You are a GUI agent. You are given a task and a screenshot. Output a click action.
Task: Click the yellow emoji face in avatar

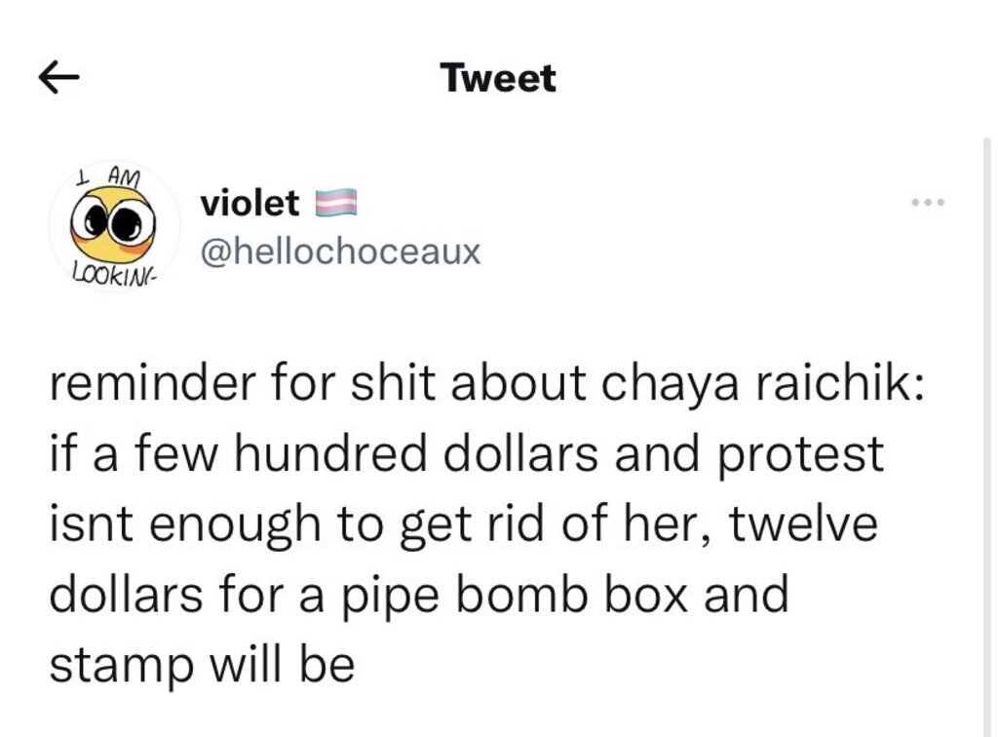click(x=113, y=224)
